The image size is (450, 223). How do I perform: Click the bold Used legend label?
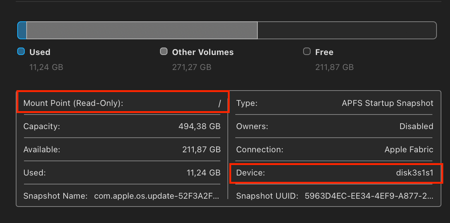[x=40, y=52]
